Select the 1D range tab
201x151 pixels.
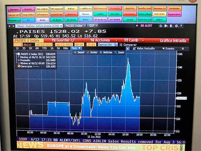tap(17, 48)
